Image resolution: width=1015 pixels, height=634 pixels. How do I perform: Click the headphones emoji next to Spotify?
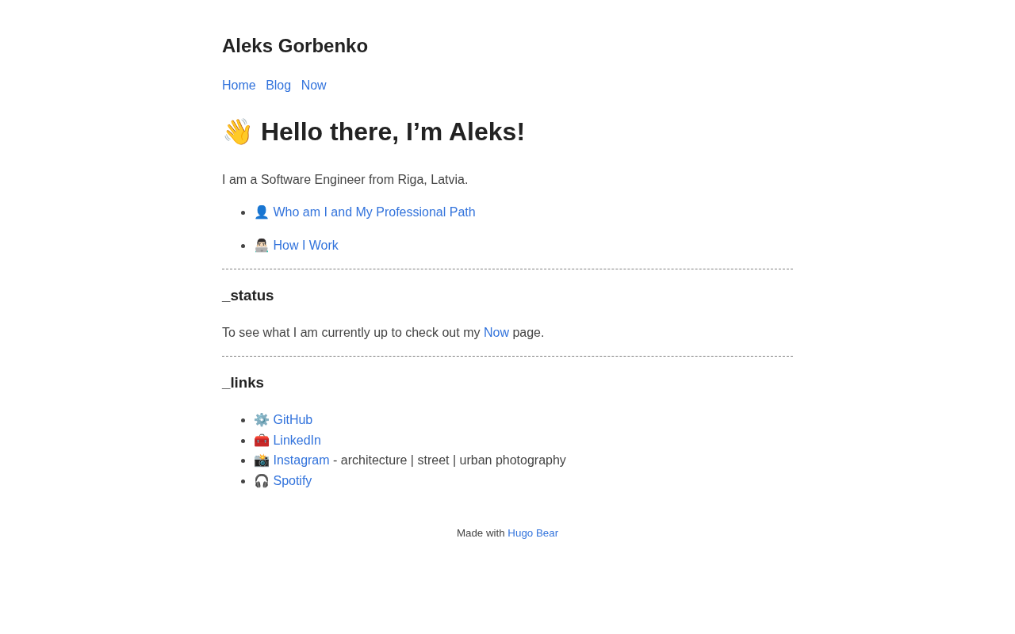tap(262, 481)
